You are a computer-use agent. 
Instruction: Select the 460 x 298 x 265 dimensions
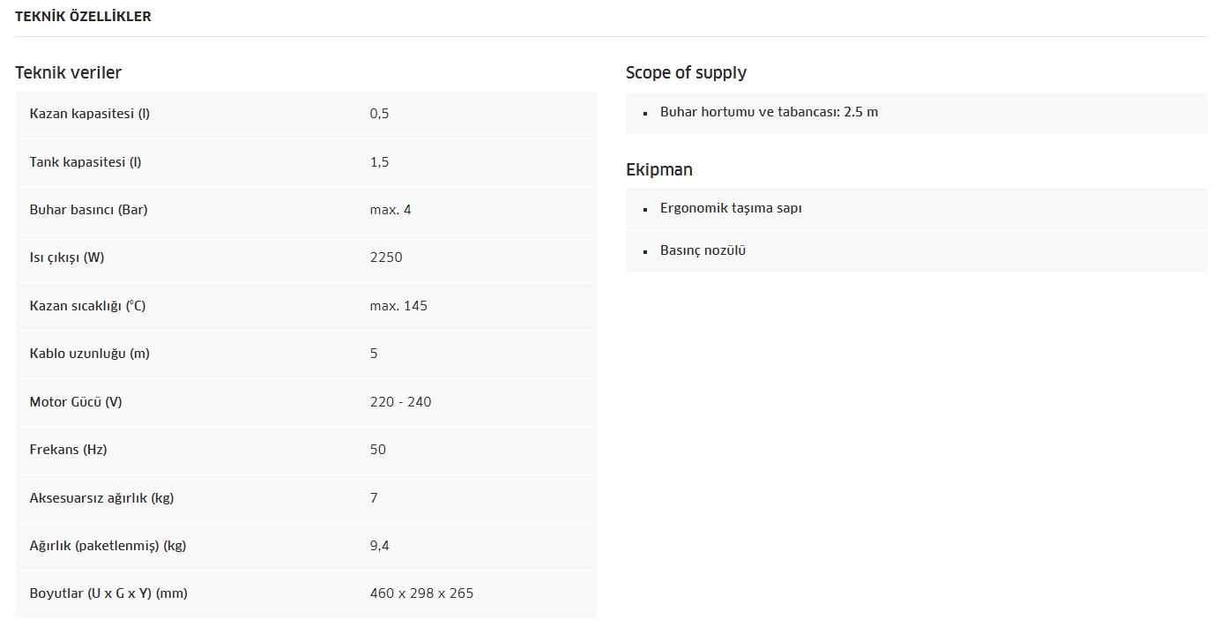[421, 593]
